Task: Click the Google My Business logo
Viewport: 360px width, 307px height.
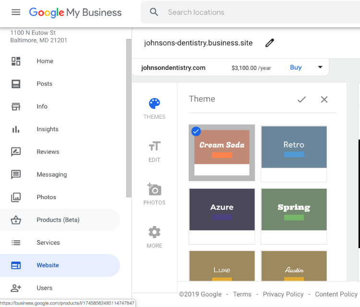Action: click(x=75, y=12)
